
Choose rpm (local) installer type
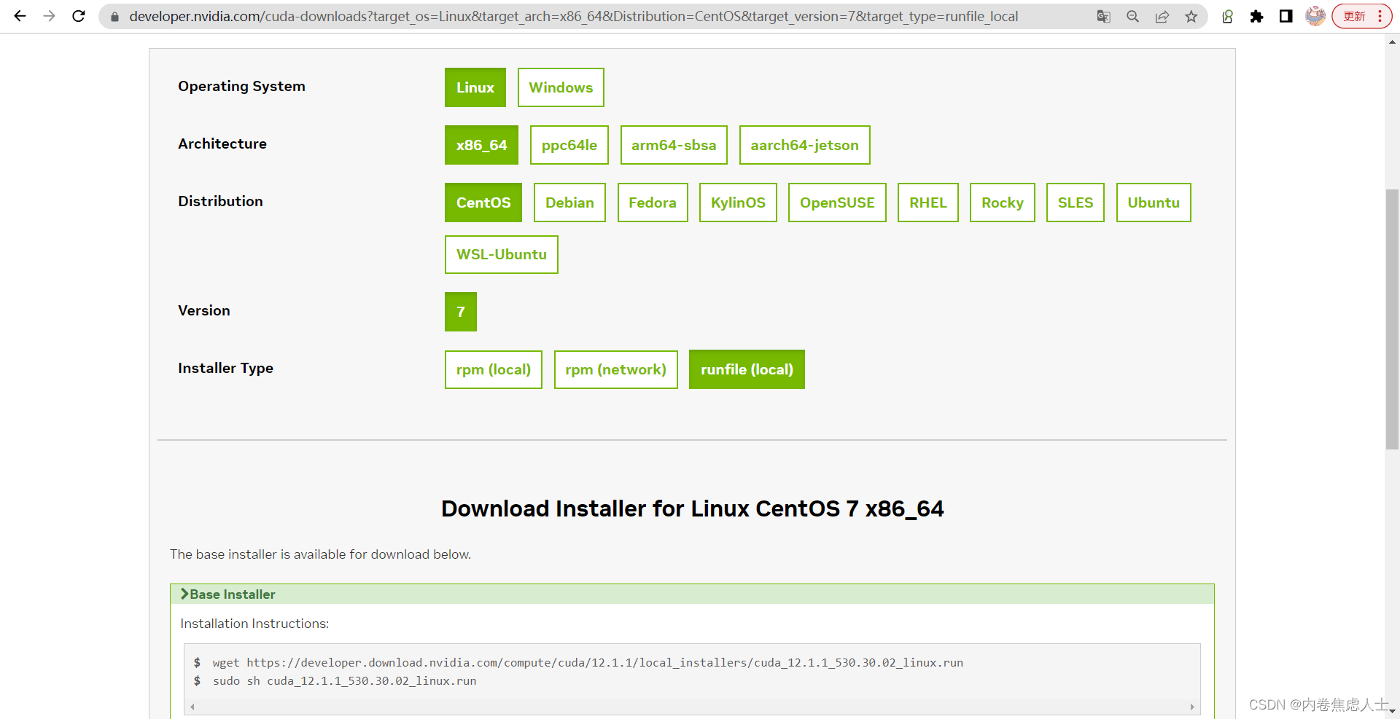point(494,369)
